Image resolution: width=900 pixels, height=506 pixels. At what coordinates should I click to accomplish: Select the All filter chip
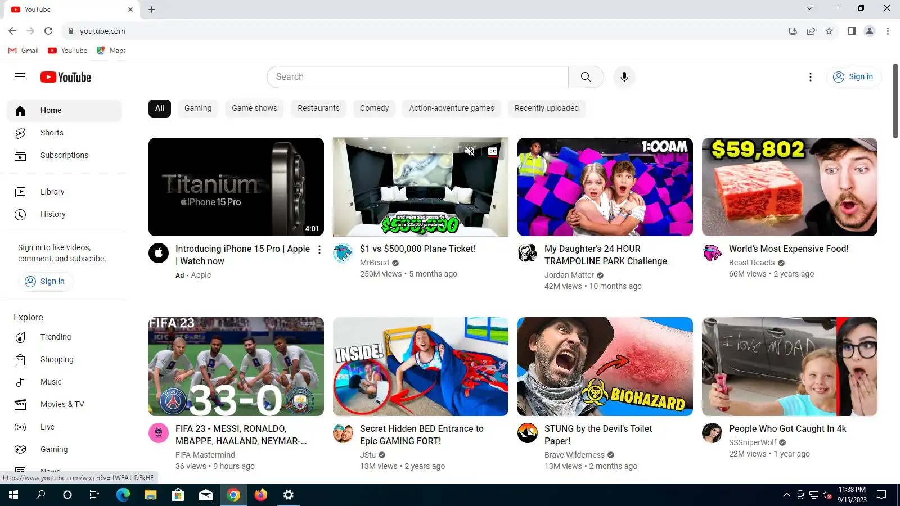pos(160,108)
